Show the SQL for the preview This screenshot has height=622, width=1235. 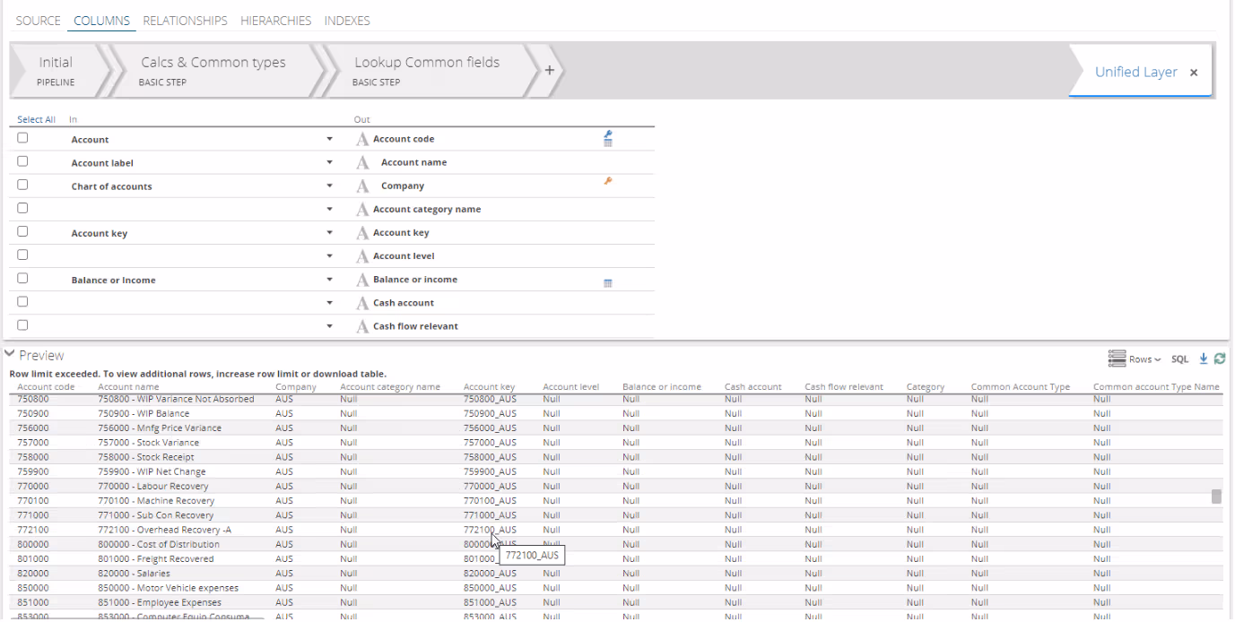click(x=1179, y=359)
